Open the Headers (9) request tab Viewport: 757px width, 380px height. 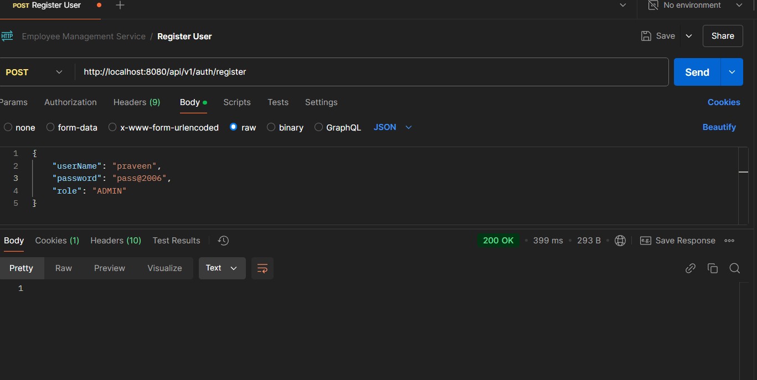click(137, 102)
